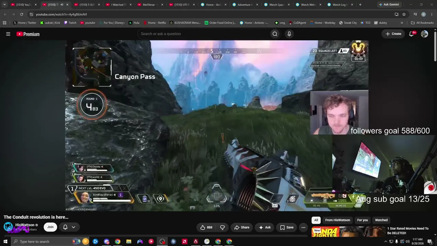Go back to the previous page
Image resolution: width=437 pixels, height=246 pixels.
(x=5, y=14)
